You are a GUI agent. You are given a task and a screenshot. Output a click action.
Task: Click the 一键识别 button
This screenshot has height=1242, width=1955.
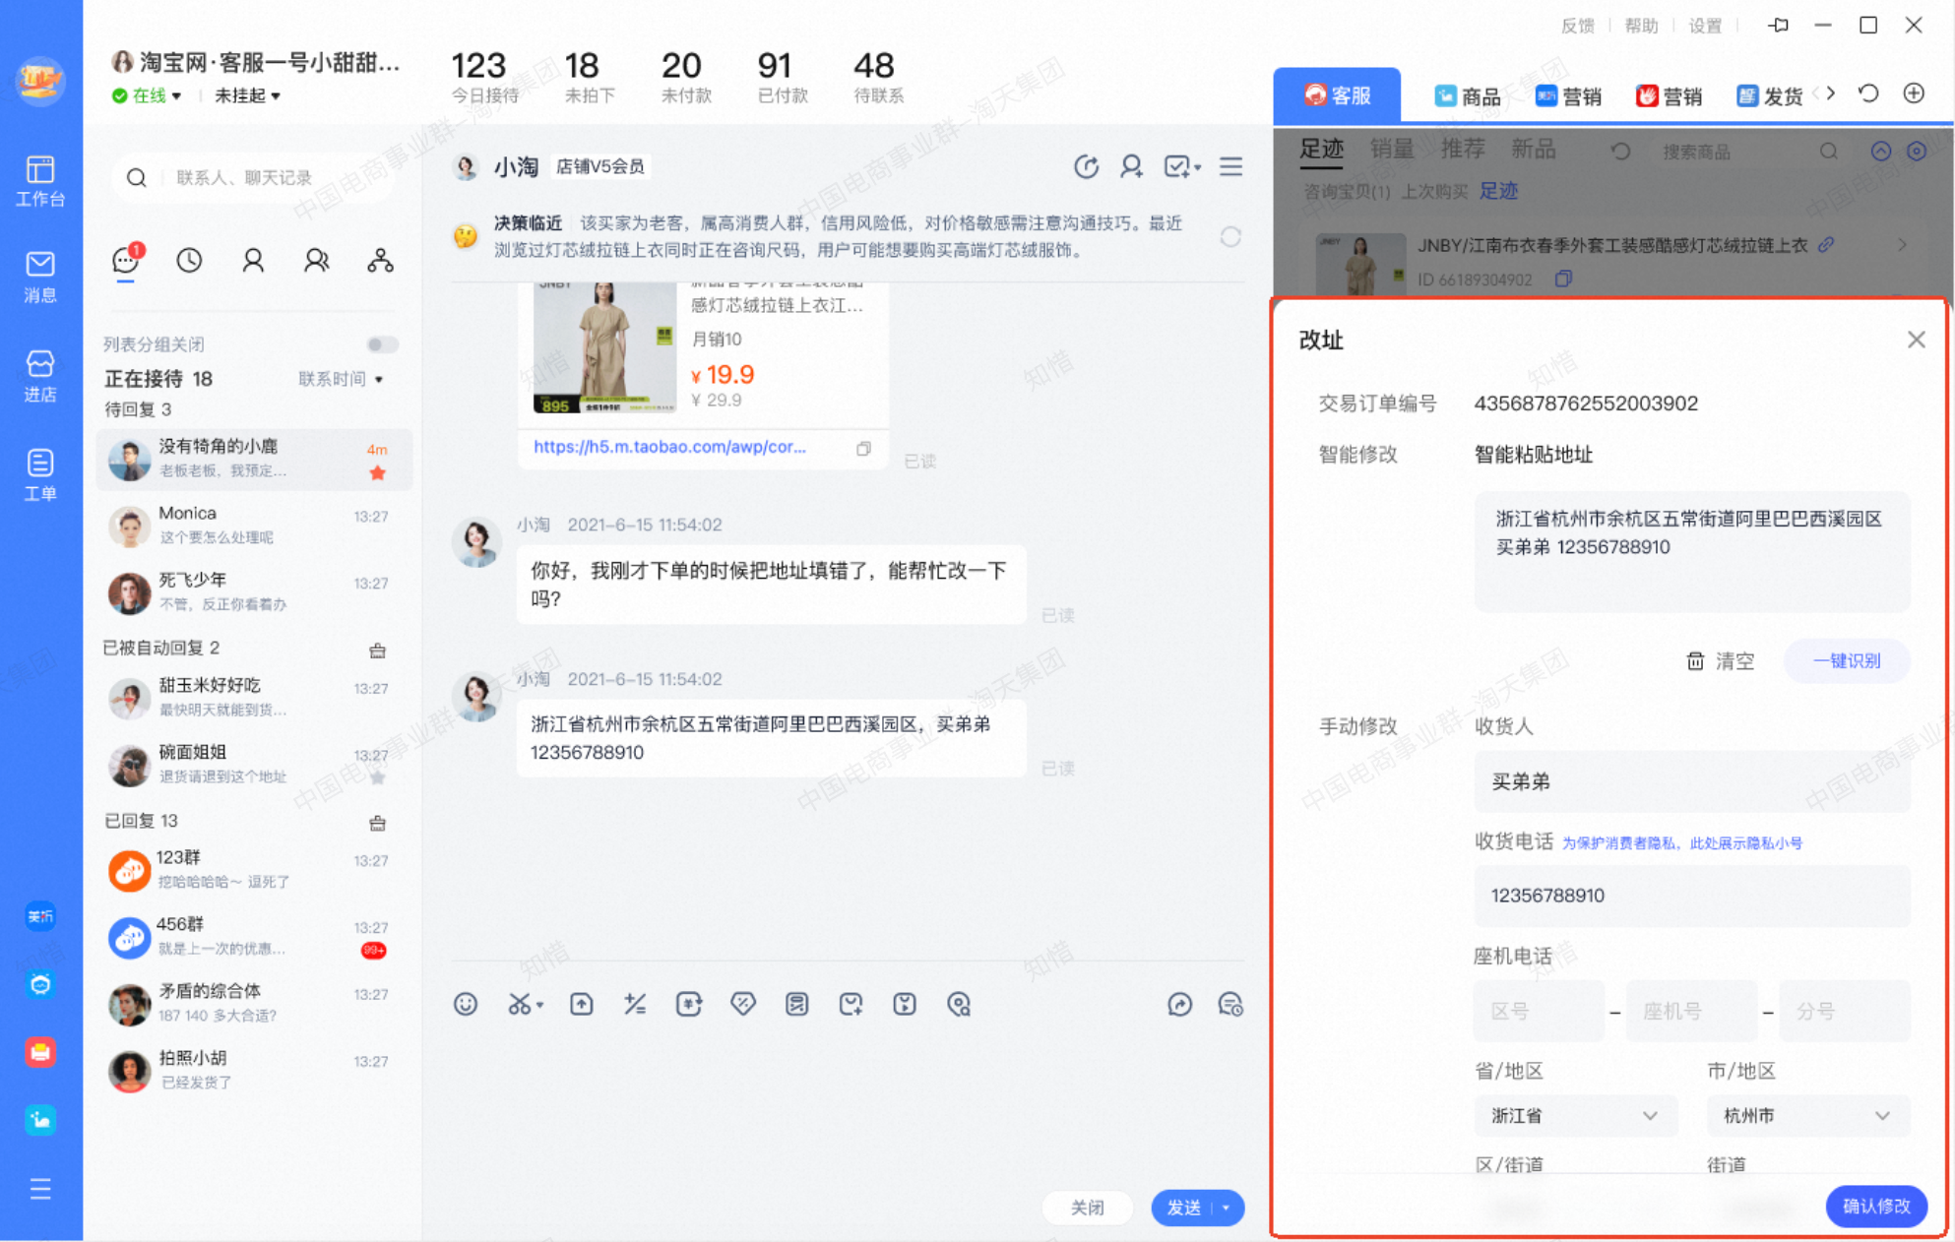coord(1847,660)
